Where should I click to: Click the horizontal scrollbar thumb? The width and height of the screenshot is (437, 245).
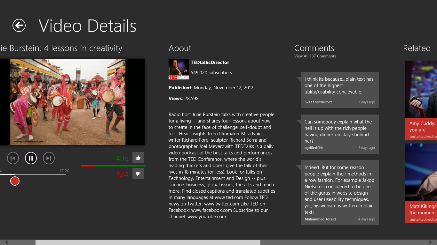148,242
